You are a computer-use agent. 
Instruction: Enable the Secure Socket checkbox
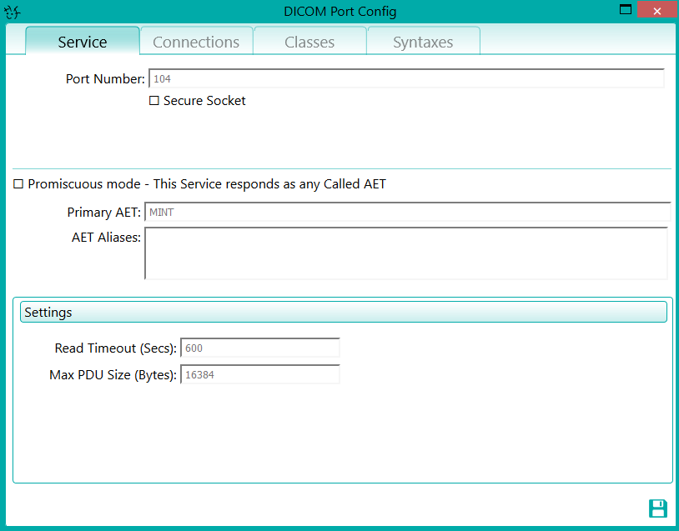(153, 100)
